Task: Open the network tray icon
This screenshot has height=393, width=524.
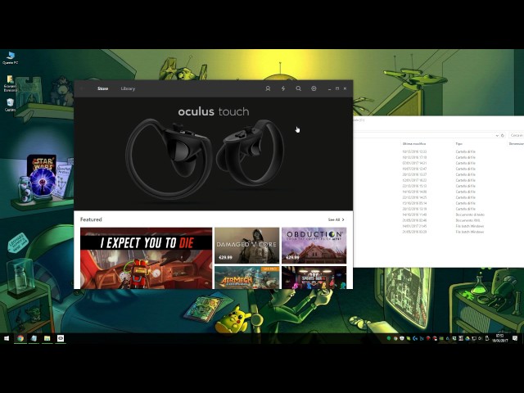Action: coord(474,338)
